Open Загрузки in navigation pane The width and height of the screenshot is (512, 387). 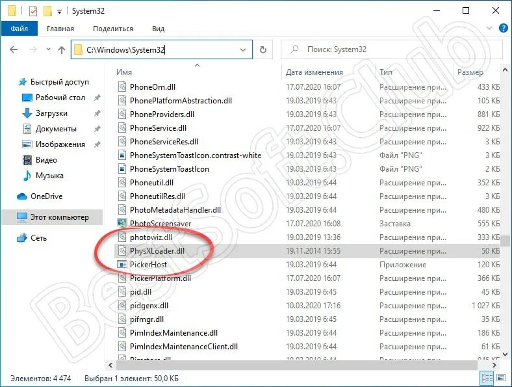point(45,113)
